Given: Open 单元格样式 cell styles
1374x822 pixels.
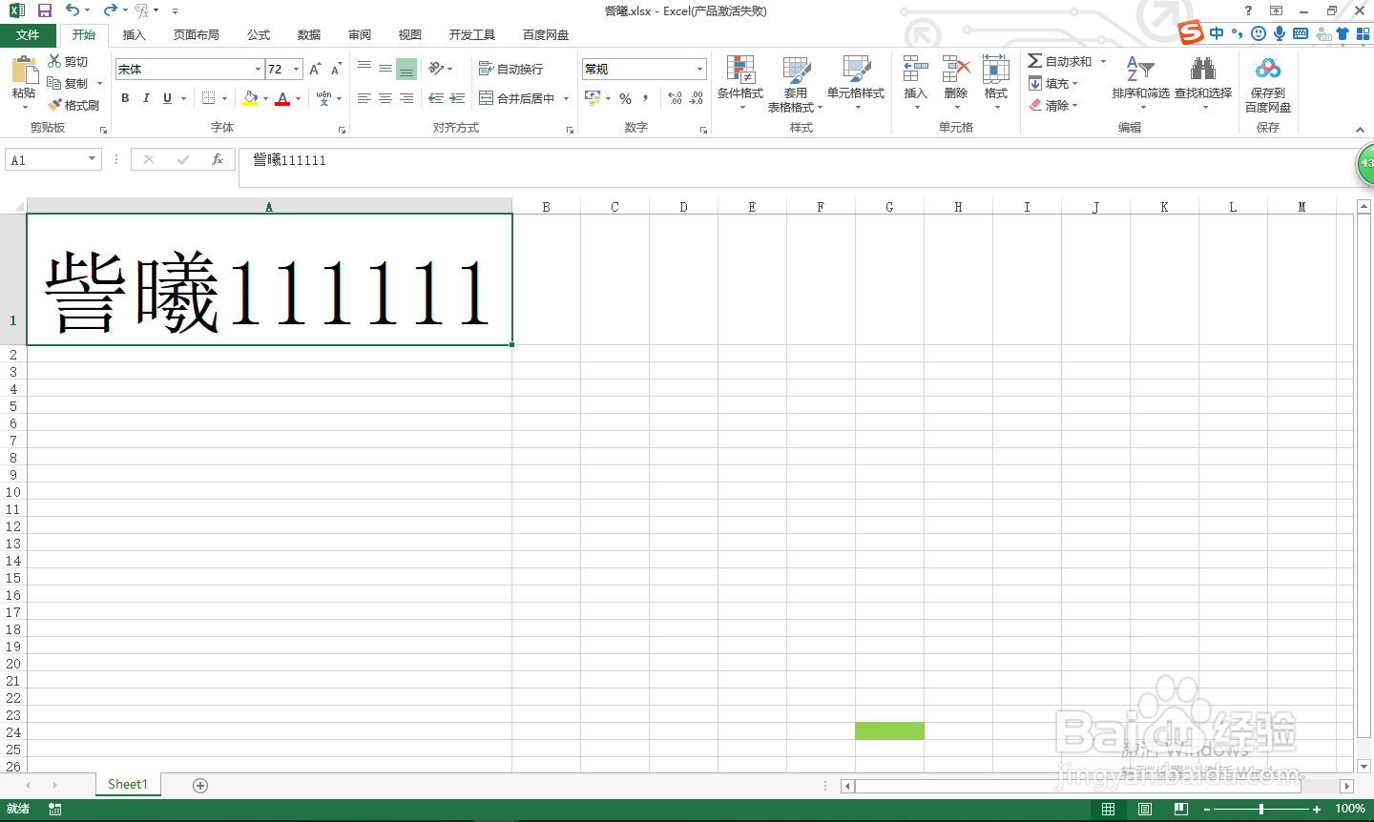Looking at the screenshot, I should coord(856,82).
